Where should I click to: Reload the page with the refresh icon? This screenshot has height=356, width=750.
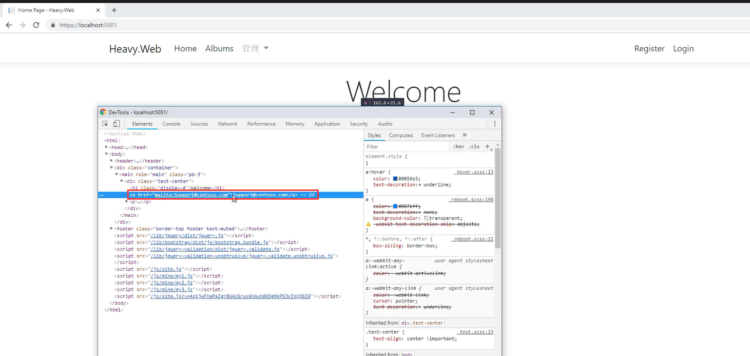click(36, 25)
